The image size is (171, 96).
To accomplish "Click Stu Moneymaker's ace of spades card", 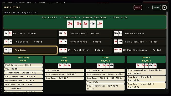I will coord(120,33).
